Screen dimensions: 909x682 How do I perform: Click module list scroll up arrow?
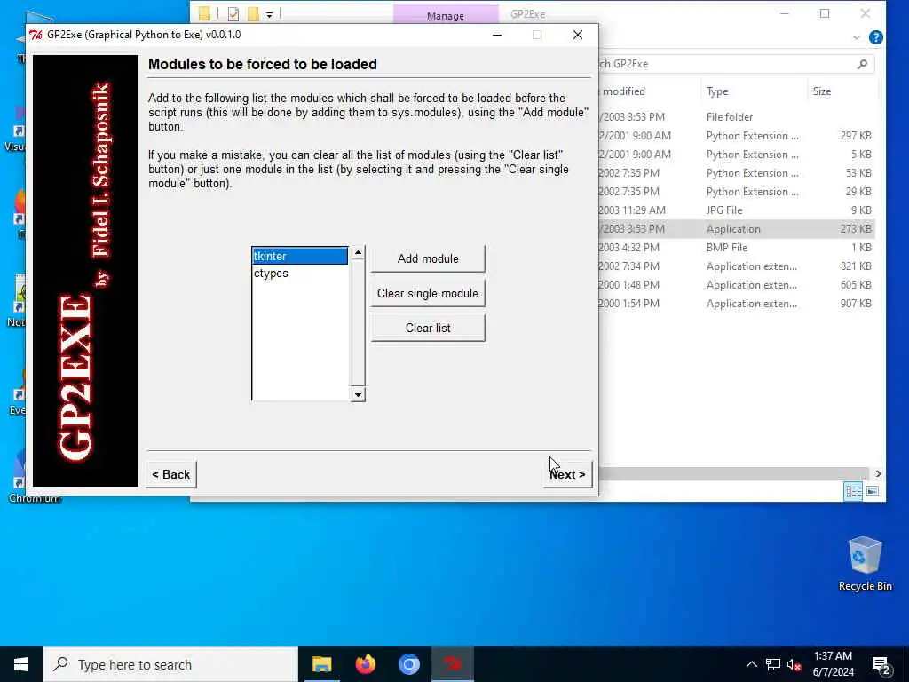[358, 253]
